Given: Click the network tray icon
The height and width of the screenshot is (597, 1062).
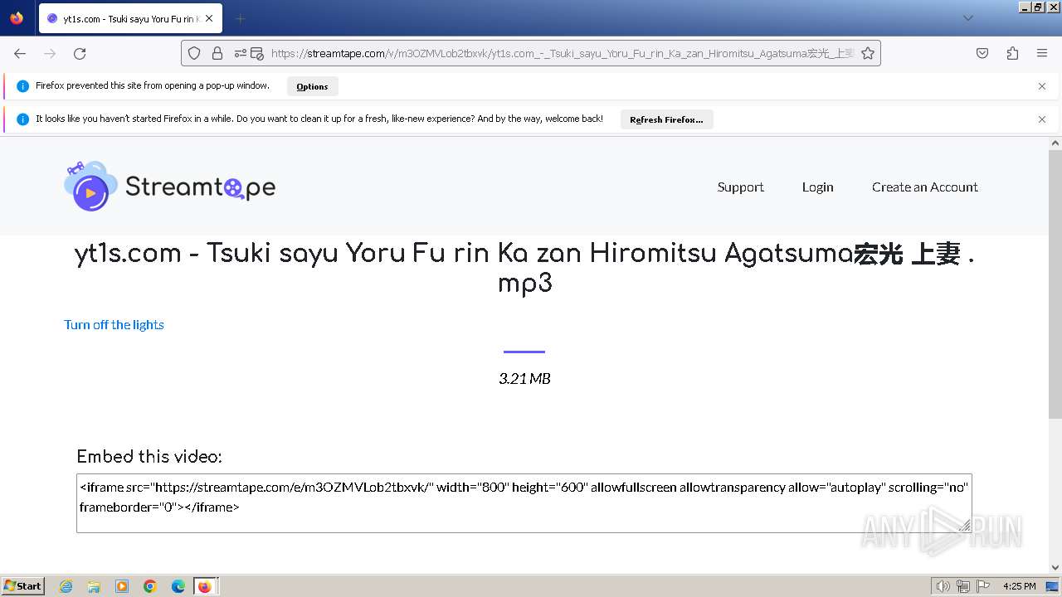Looking at the screenshot, I should (x=963, y=586).
